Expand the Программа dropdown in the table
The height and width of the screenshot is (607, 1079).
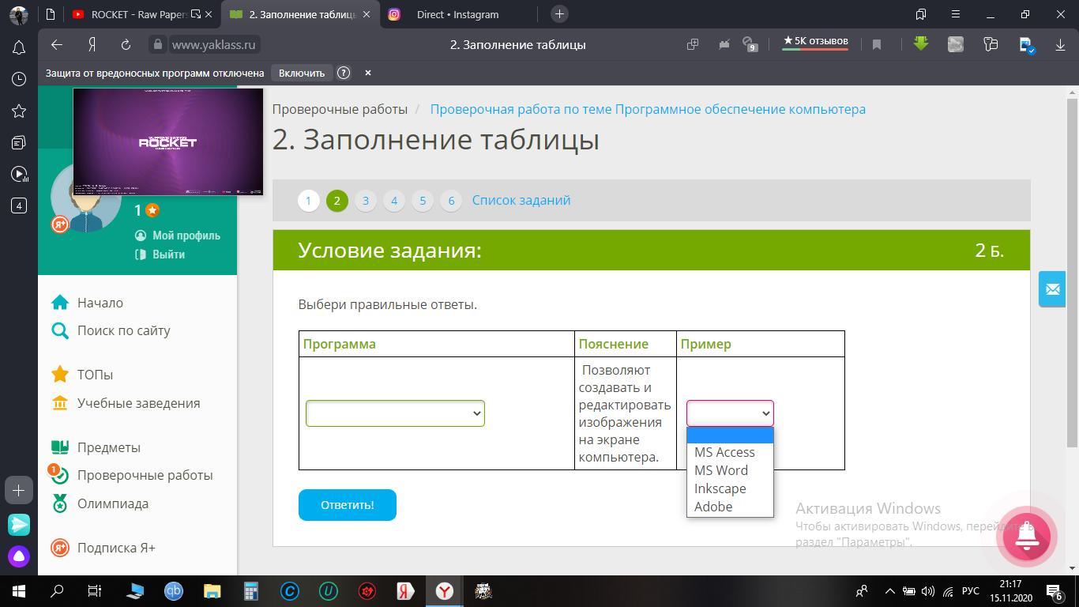click(x=395, y=413)
